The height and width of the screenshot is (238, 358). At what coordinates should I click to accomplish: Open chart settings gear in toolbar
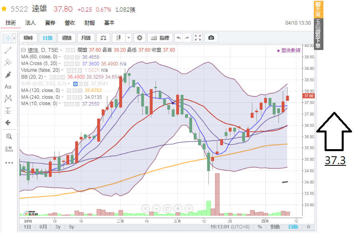[139, 38]
